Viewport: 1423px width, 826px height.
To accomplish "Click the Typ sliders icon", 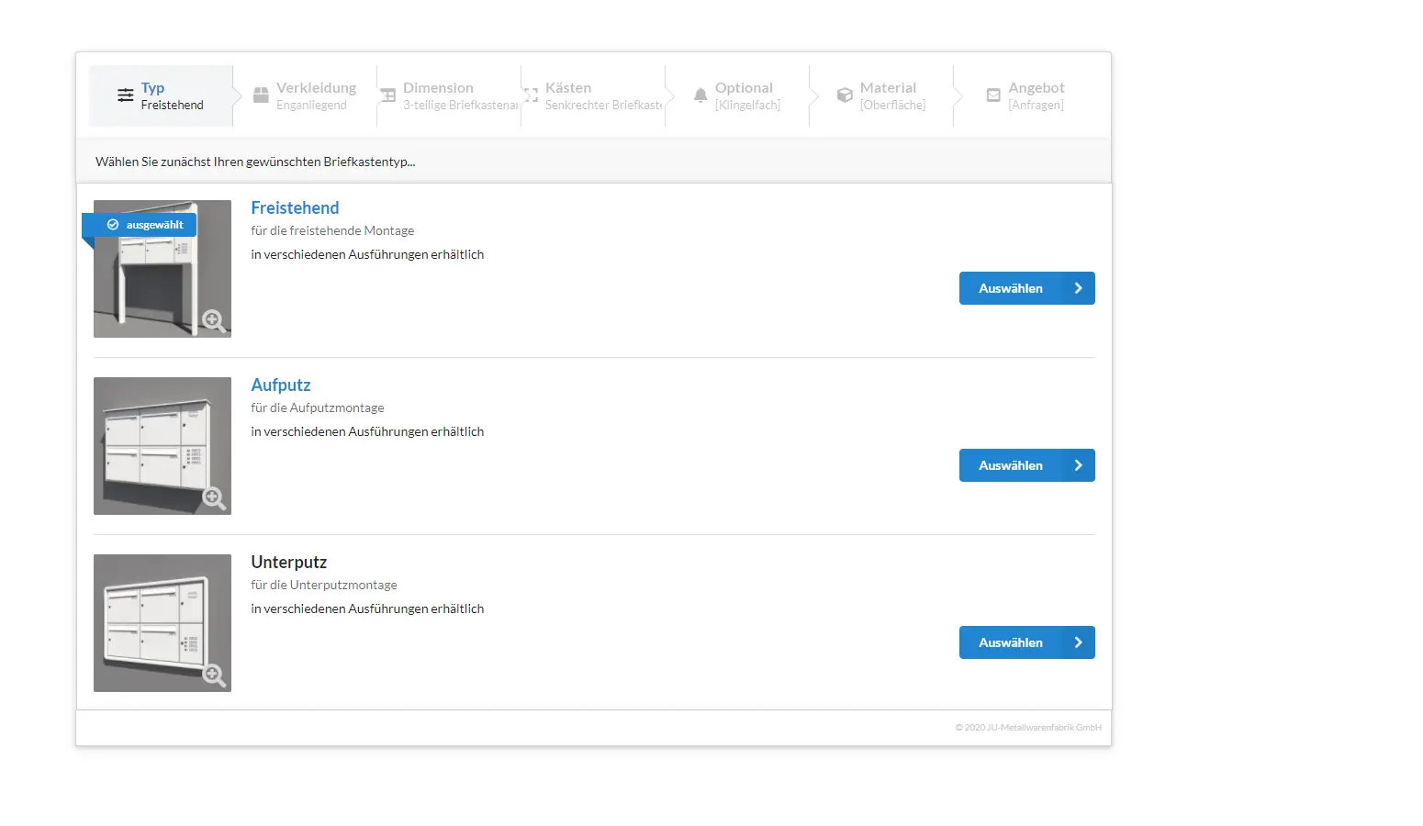I will tap(125, 95).
